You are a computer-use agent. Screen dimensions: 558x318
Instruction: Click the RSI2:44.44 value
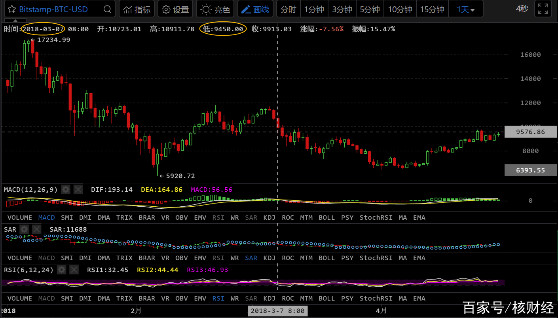(158, 270)
